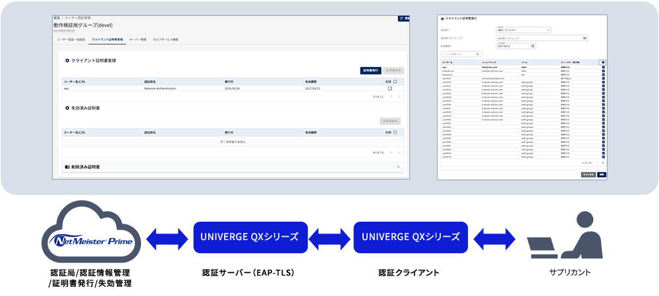
Task: Uncheck the aaa row in issuance dialog list
Action: pyautogui.click(x=604, y=67)
